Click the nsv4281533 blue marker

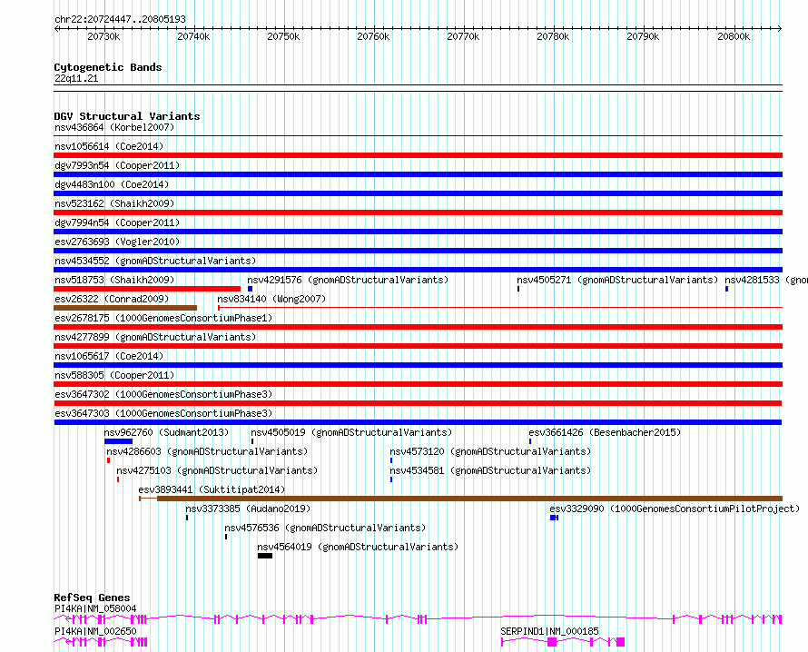click(726, 289)
